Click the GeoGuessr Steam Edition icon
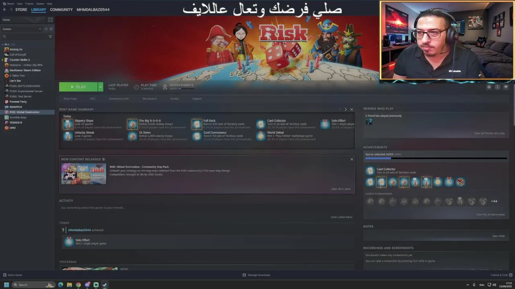The height and width of the screenshot is (289, 515). click(x=6, y=70)
